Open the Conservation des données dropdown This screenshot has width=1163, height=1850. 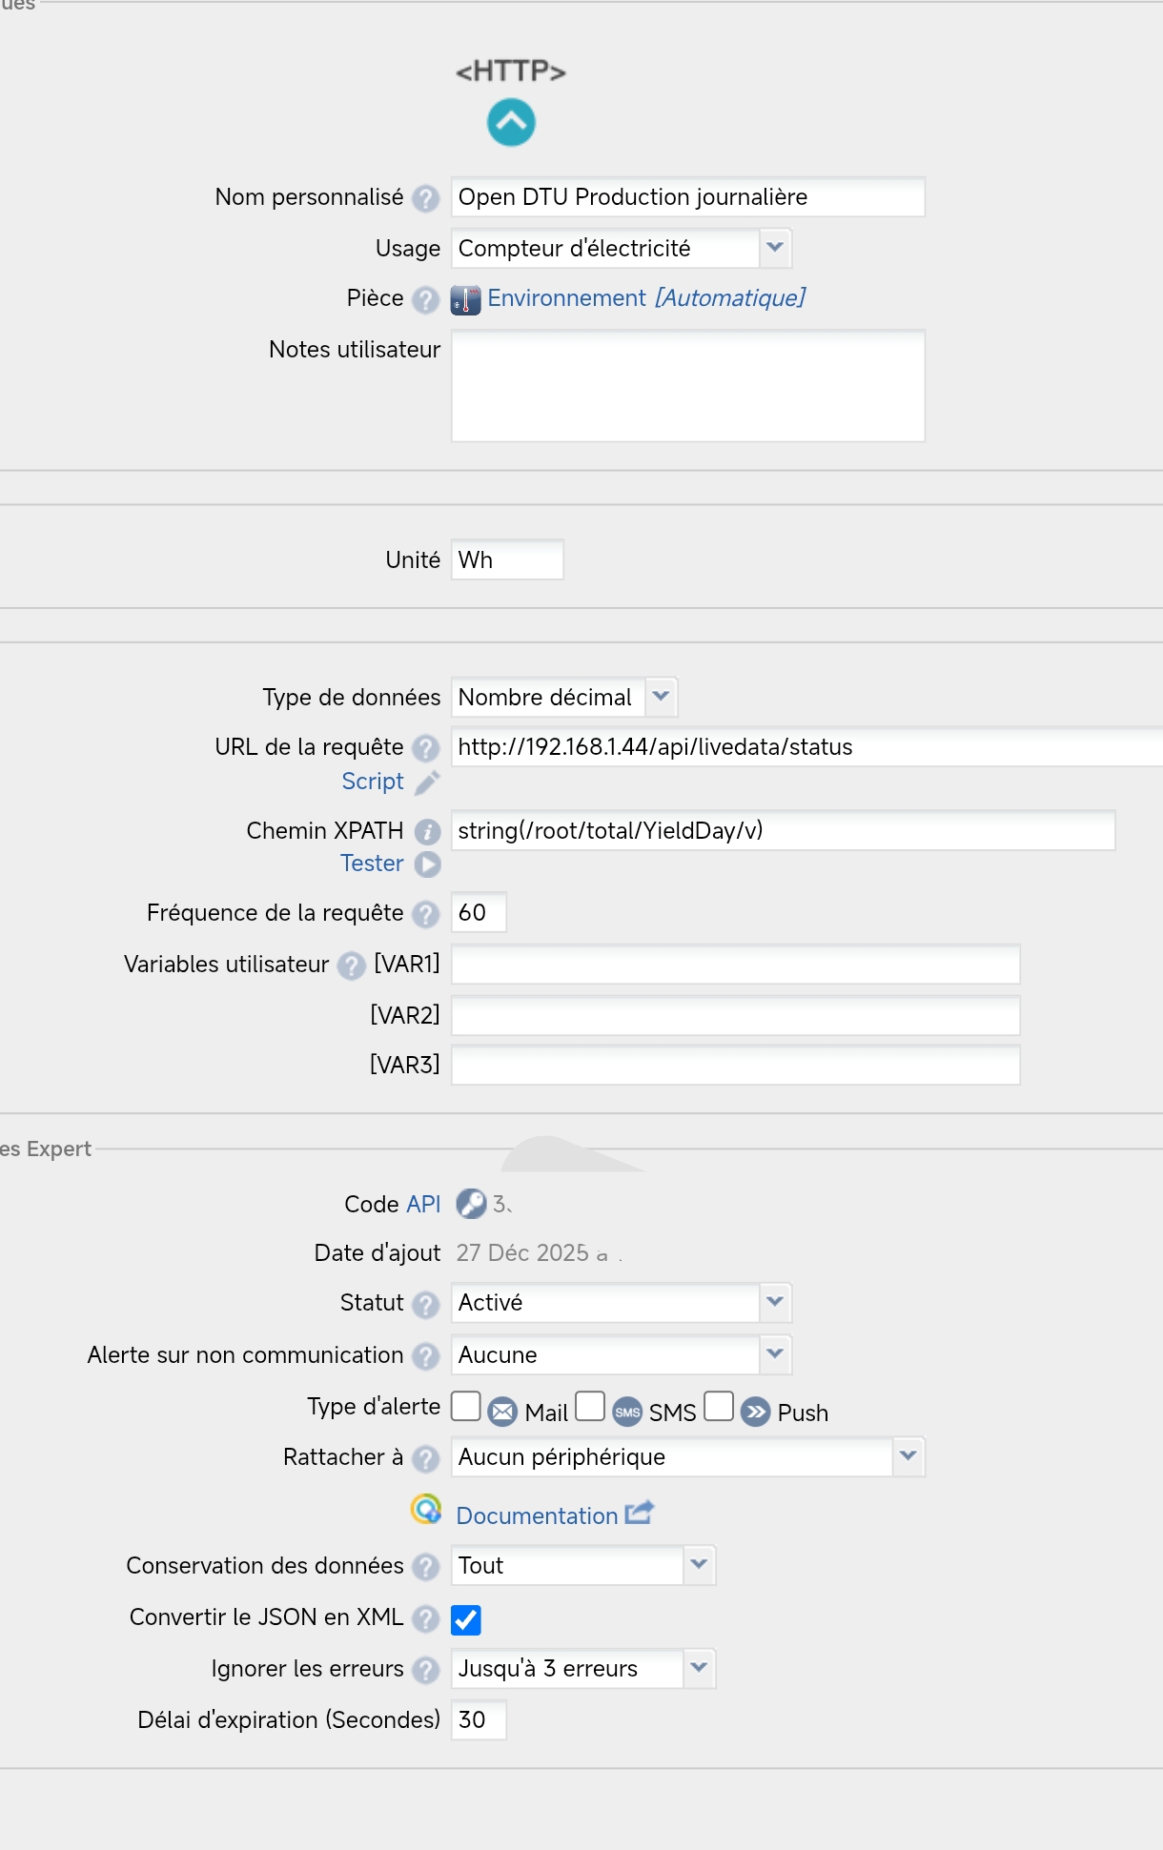583,1566
